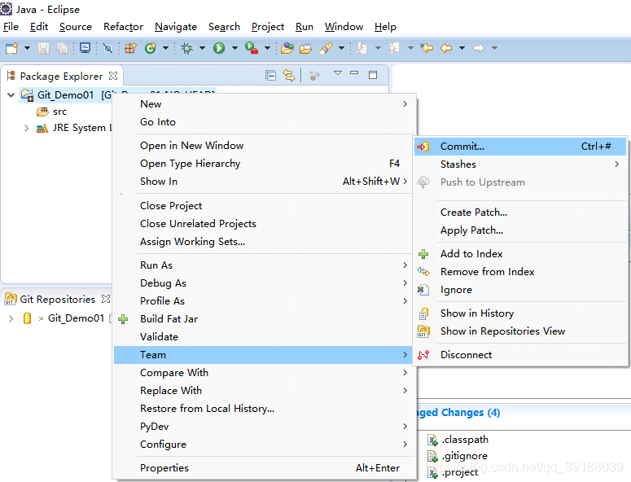Click the Previous Annotation toolbar icon

pos(394,48)
